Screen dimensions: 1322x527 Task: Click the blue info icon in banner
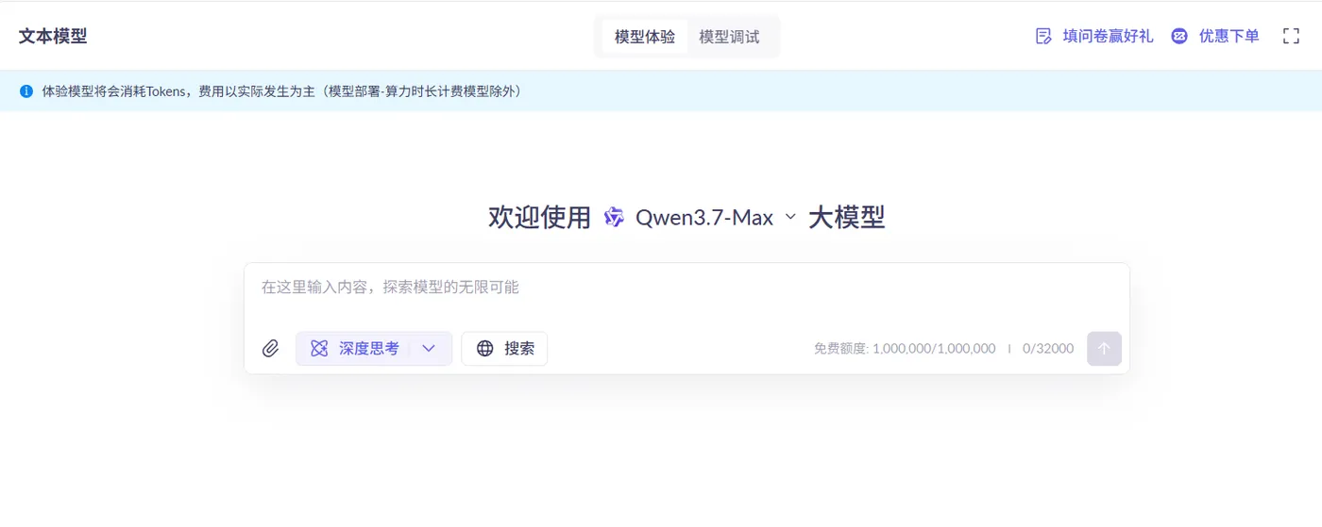(26, 91)
